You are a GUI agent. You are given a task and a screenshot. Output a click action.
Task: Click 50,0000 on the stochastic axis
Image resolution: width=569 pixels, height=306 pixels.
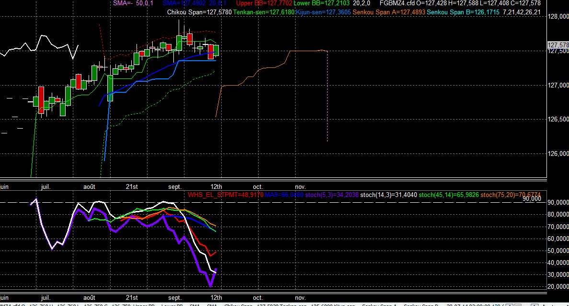pyautogui.click(x=558, y=251)
